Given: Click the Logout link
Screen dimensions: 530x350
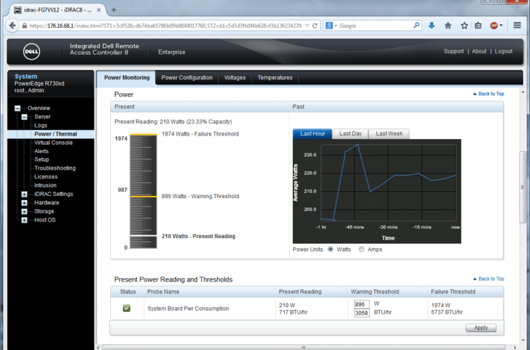Looking at the screenshot, I should coord(503,52).
